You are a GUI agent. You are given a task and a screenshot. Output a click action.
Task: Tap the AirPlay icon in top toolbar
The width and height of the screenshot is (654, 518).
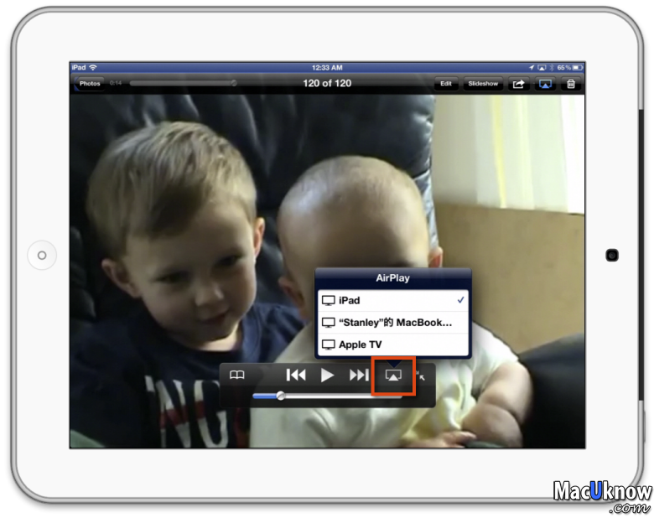pyautogui.click(x=545, y=84)
